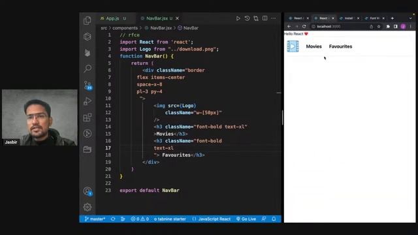Open Problems via errors and warnings counter

(140, 219)
